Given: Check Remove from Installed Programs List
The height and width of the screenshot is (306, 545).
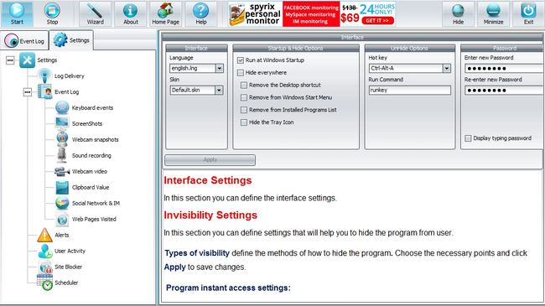Looking at the screenshot, I should click(244, 110).
